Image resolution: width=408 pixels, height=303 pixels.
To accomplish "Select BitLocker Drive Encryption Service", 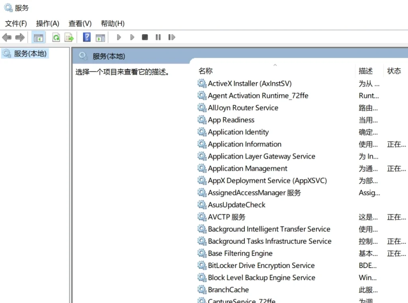I will (261, 266).
